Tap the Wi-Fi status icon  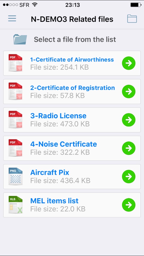pos(34,5)
